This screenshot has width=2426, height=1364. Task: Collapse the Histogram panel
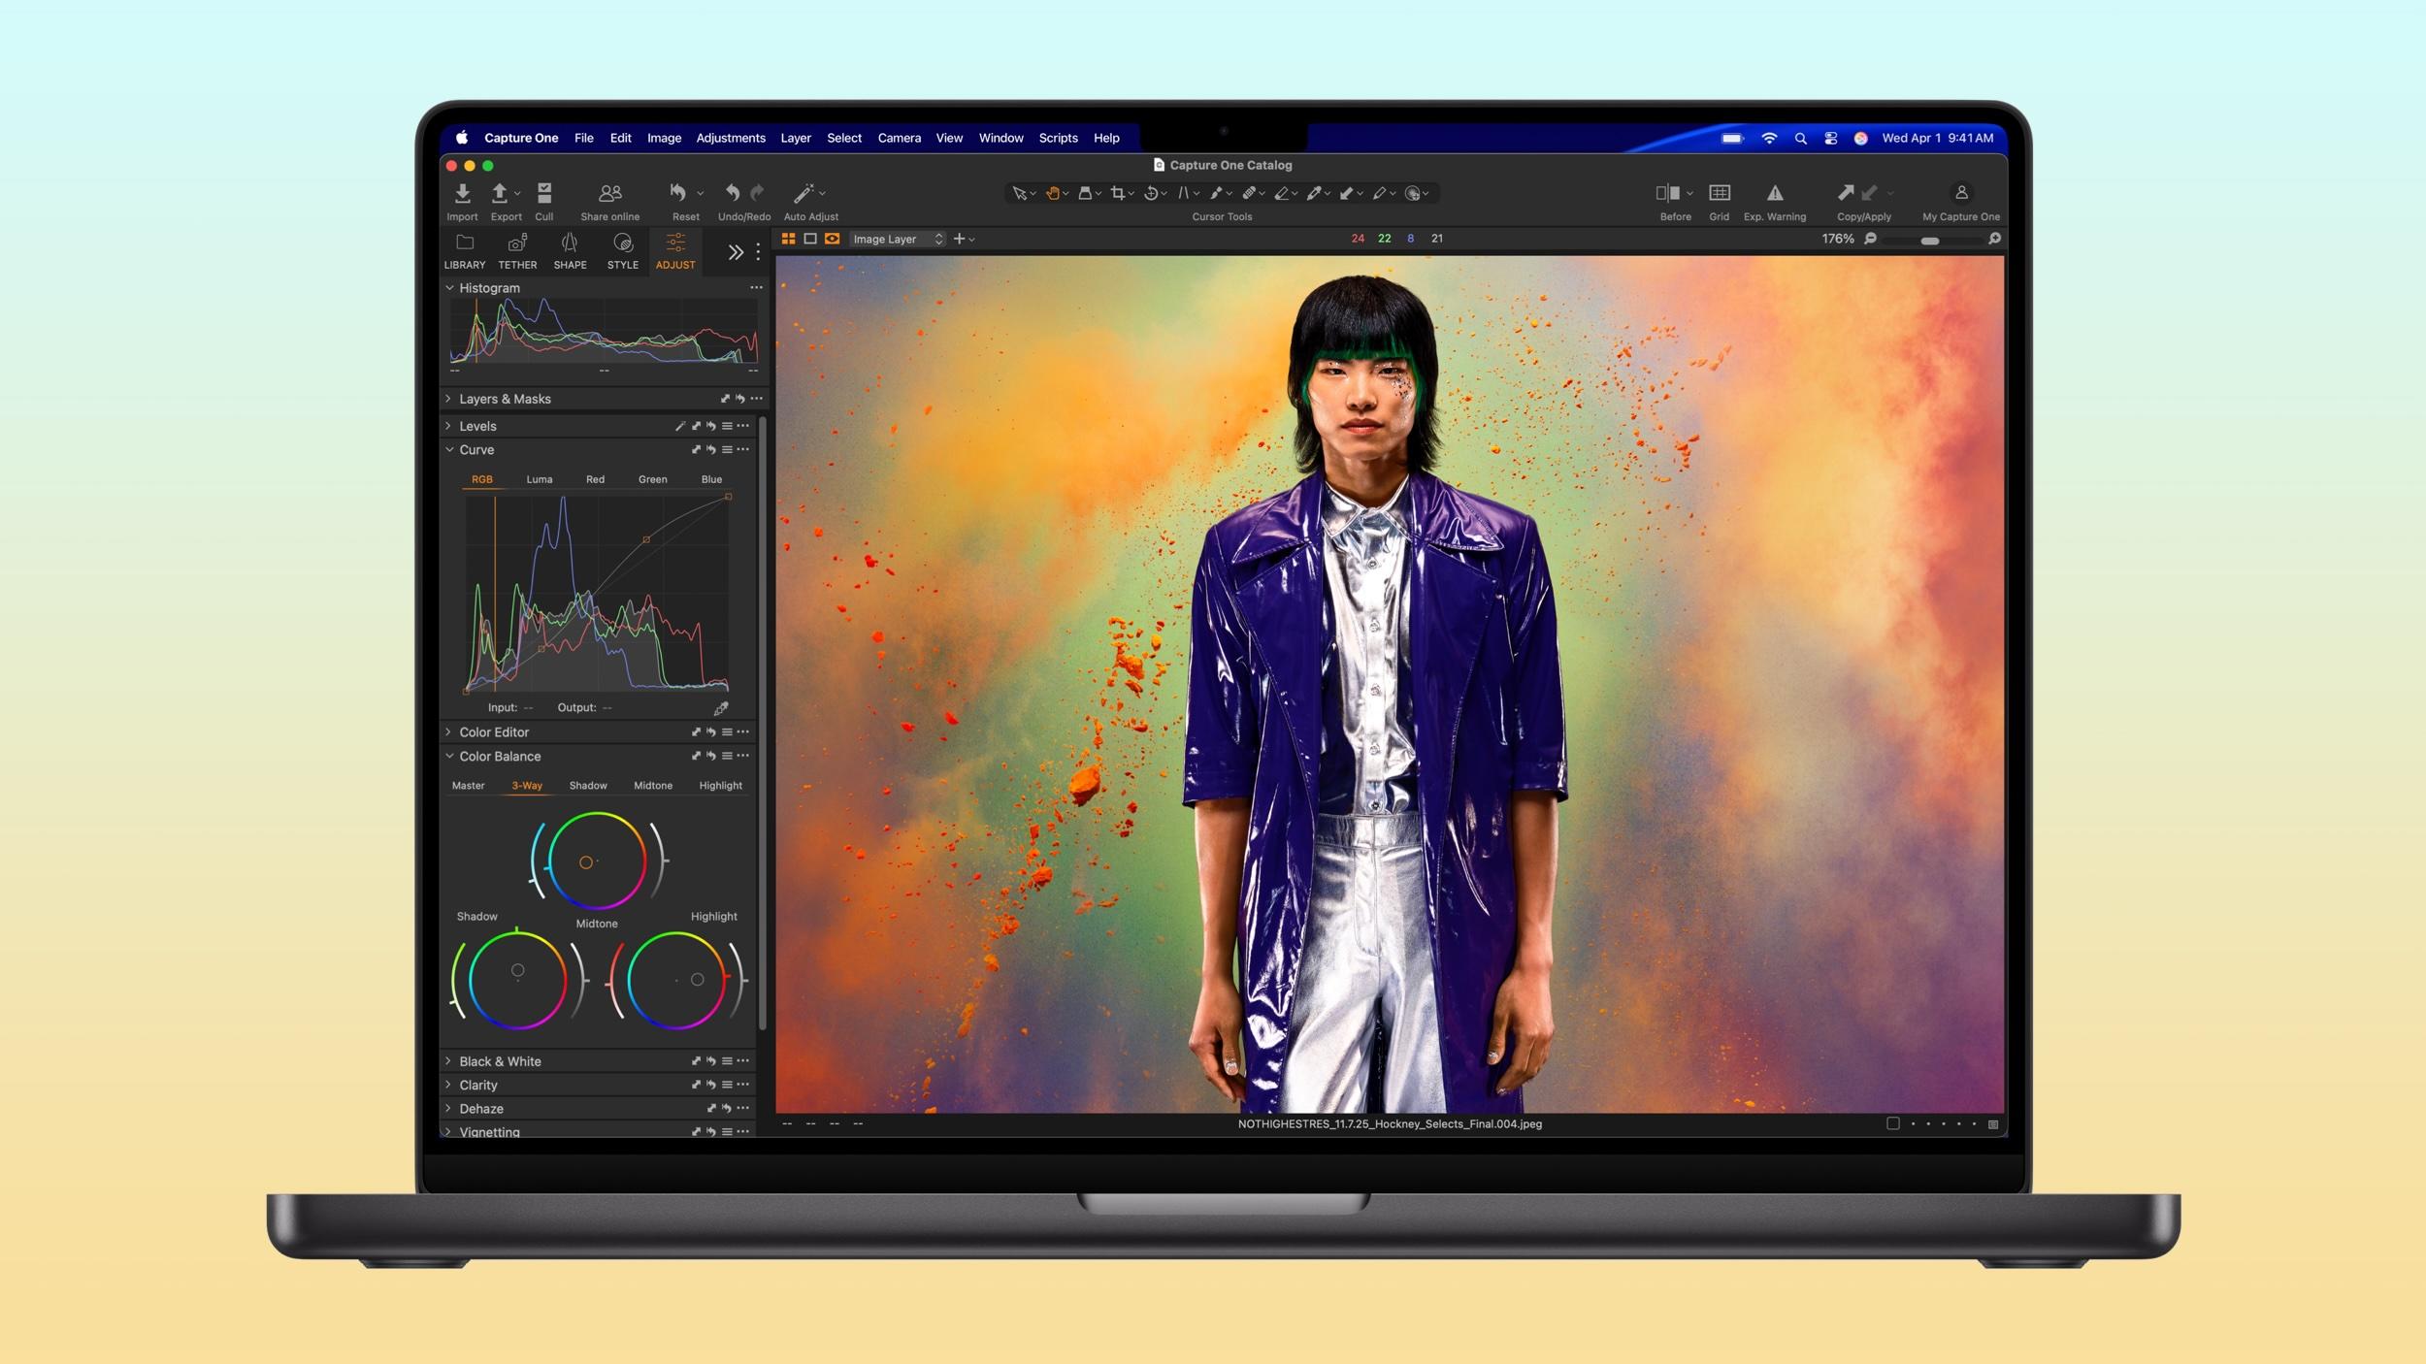coord(449,288)
